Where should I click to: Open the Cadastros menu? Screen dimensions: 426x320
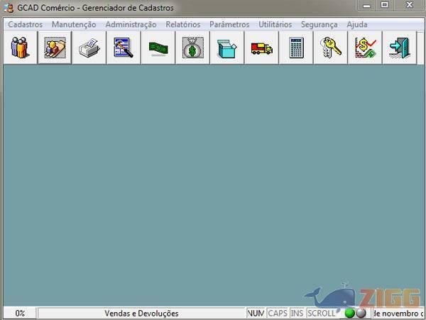pyautogui.click(x=26, y=24)
